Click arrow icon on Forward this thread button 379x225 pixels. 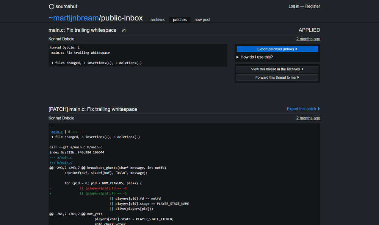click(x=298, y=78)
